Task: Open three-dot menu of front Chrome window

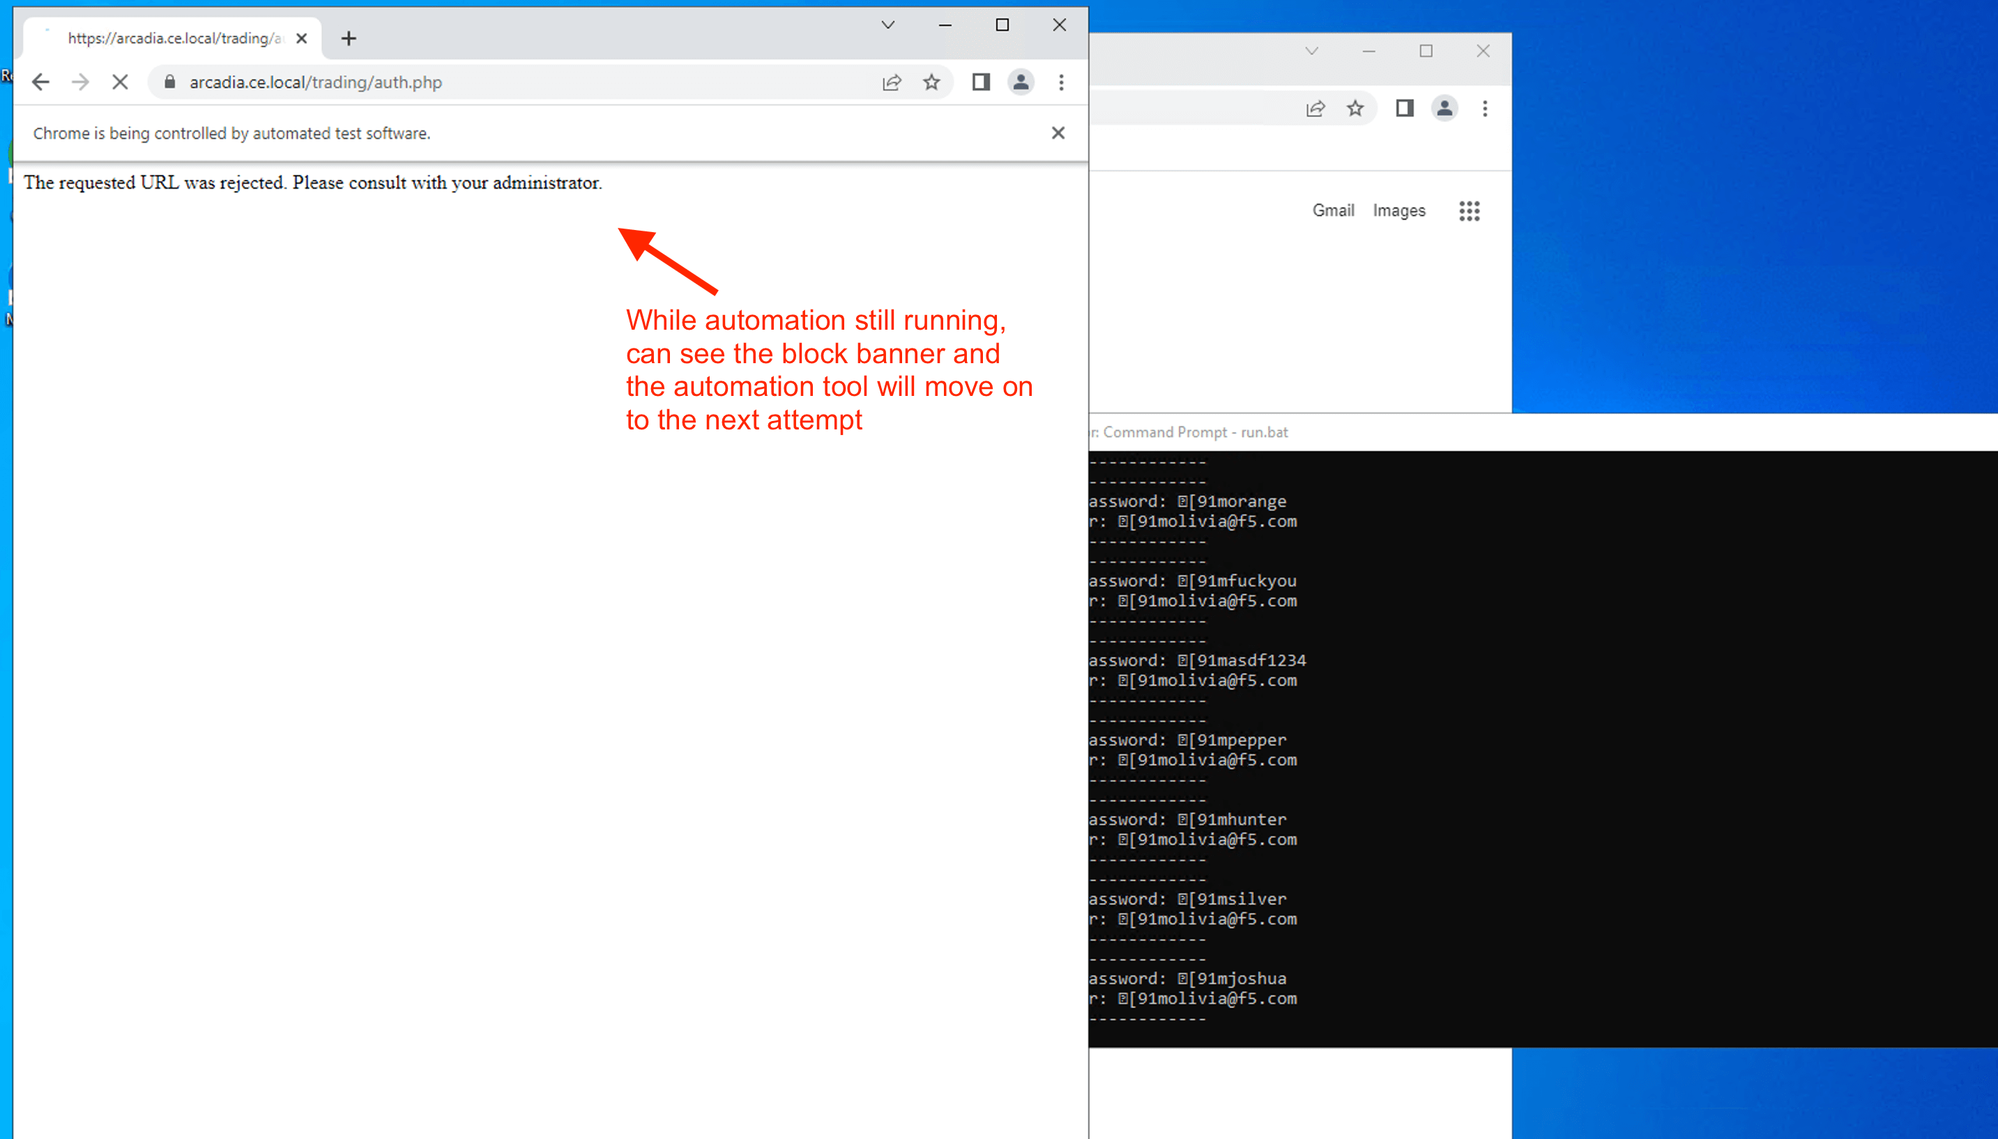Action: (x=1062, y=82)
